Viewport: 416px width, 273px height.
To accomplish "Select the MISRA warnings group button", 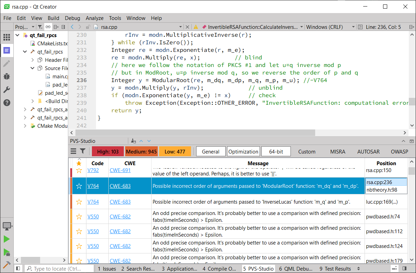I will tap(337, 152).
